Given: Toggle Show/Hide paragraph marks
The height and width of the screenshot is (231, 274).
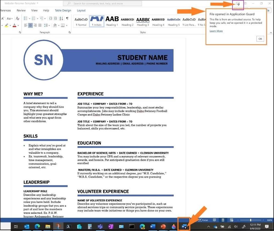Looking at the screenshot, I should [67, 18].
